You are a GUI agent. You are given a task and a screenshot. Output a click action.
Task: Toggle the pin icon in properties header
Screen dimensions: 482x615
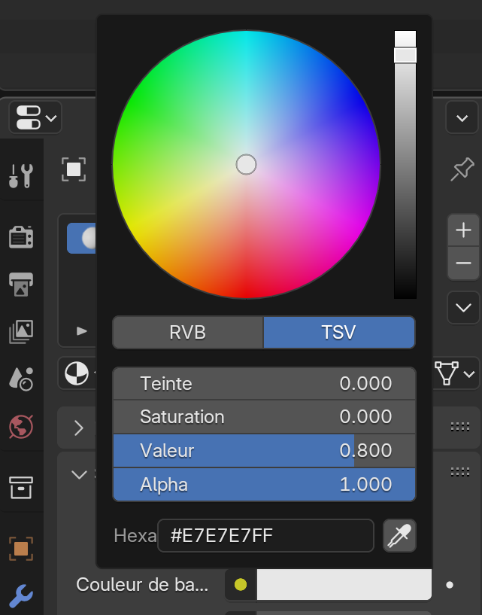tap(462, 169)
